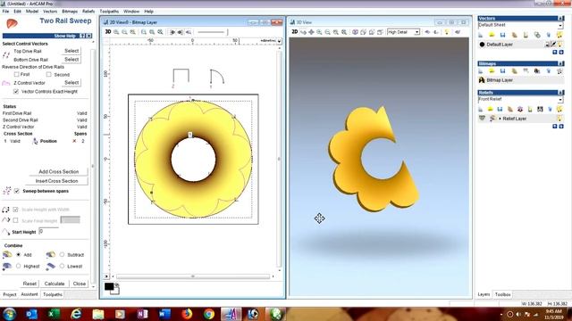Image resolution: width=572 pixels, height=321 pixels.
Task: Uncheck Vector Controls Exact Height
Action: point(16,91)
